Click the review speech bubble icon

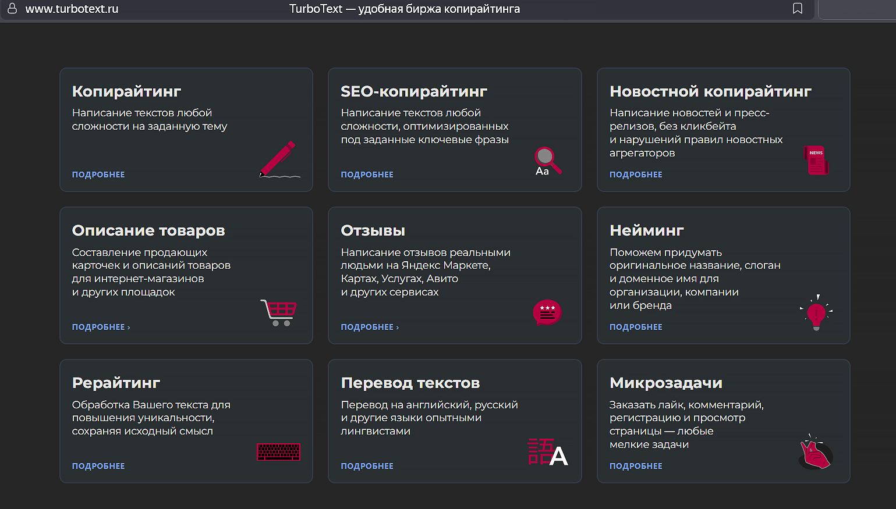pos(547,313)
